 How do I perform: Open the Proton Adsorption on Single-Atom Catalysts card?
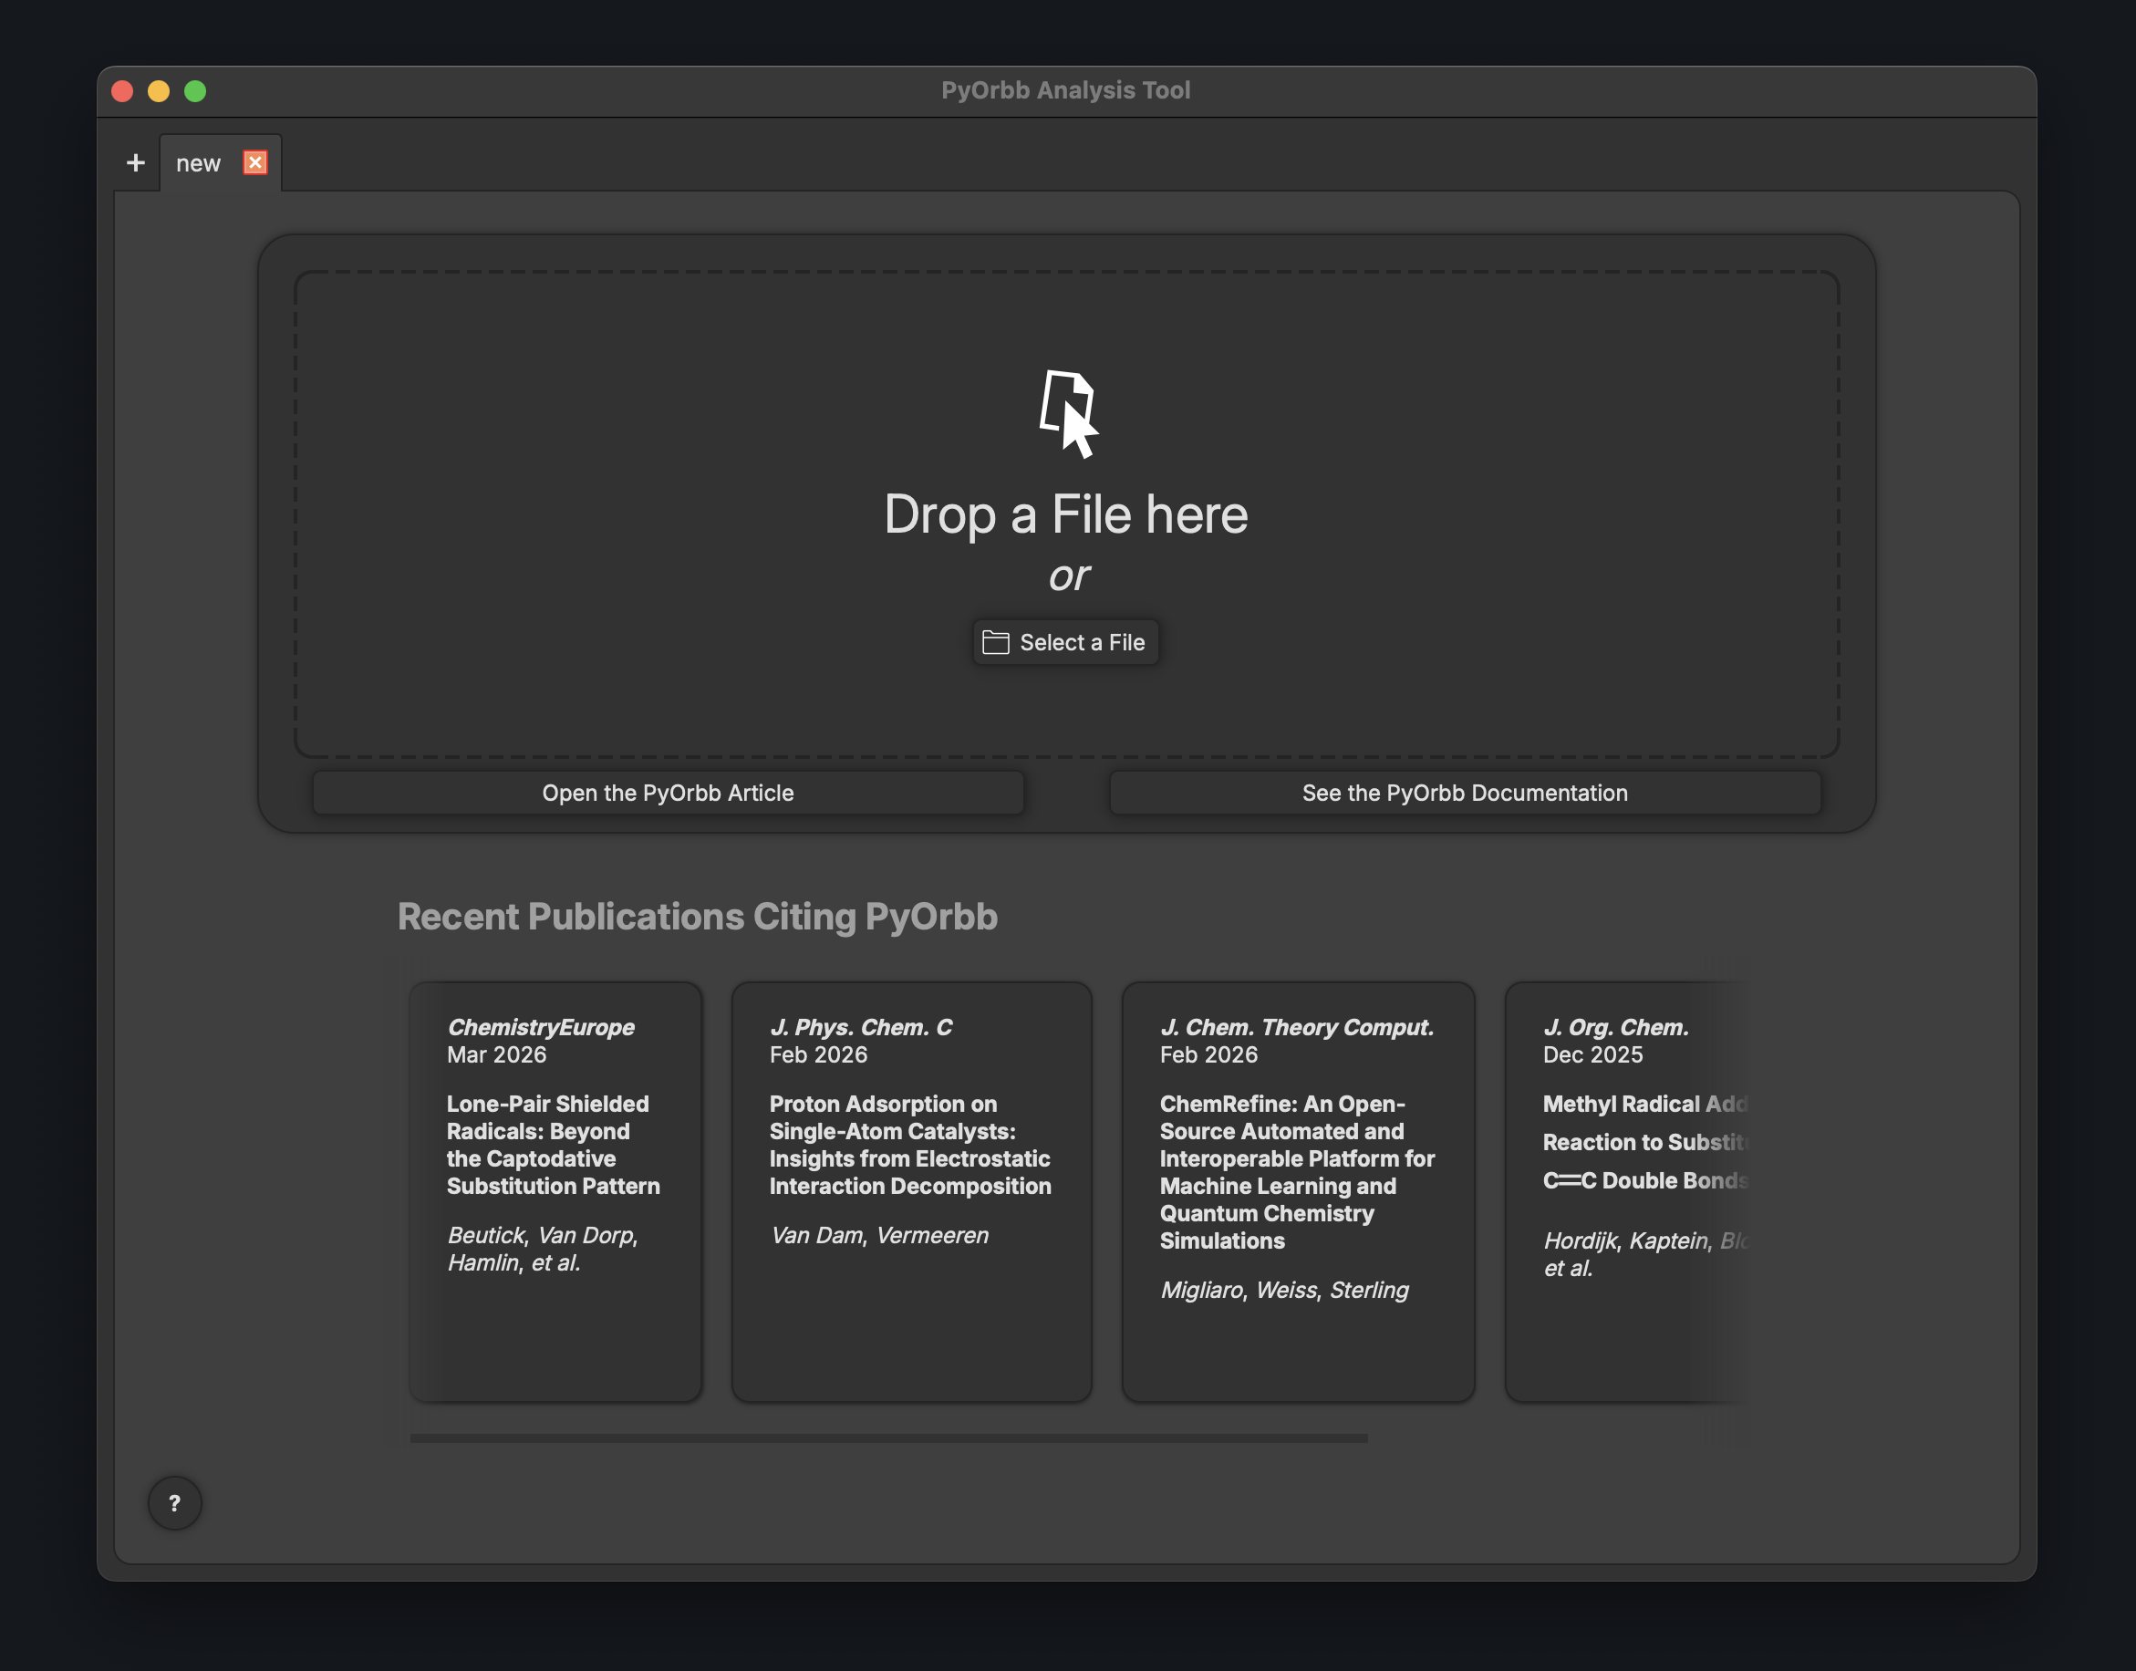coord(911,1191)
